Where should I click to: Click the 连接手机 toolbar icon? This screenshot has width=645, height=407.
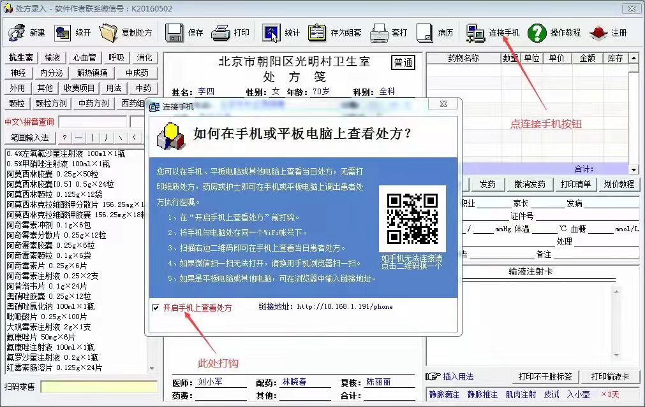pos(476,32)
